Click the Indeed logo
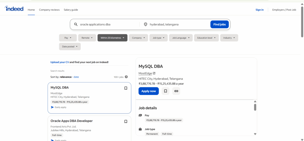The width and height of the screenshot is (304, 141). (x=14, y=9)
